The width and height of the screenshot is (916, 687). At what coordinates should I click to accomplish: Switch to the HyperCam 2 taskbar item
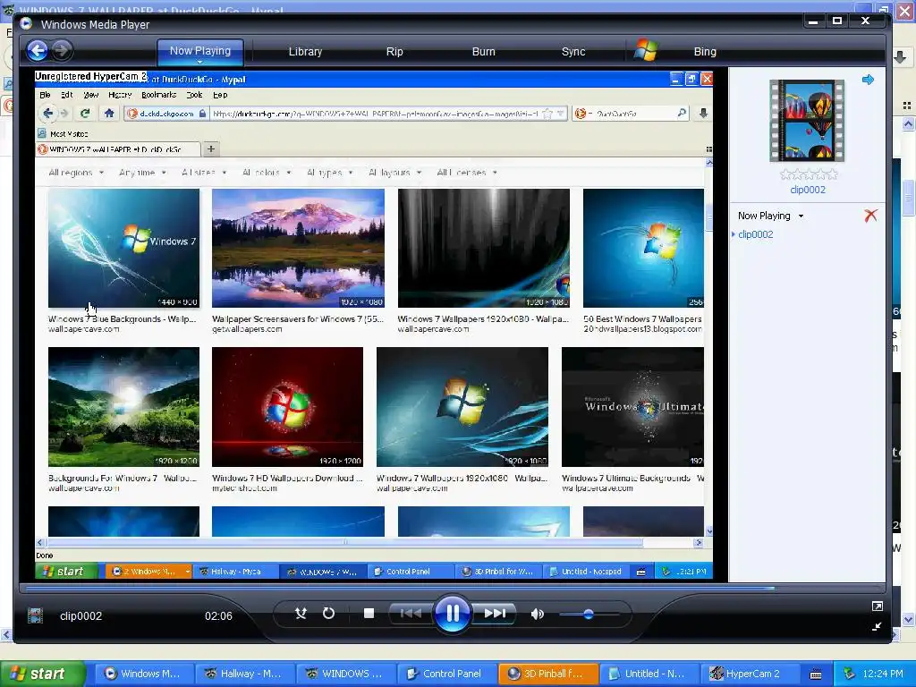pyautogui.click(x=749, y=674)
